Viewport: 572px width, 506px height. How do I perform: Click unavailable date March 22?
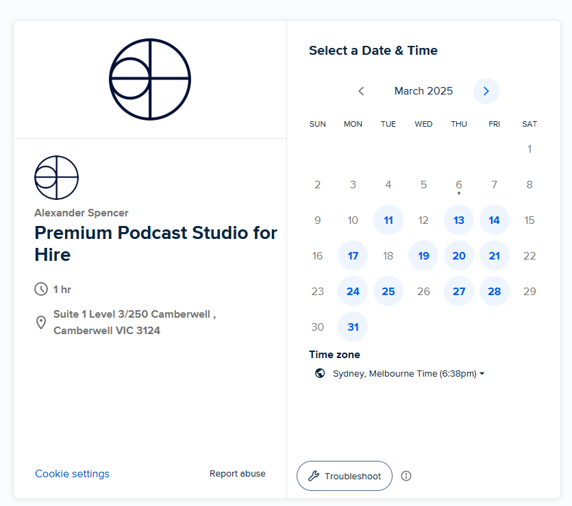point(530,255)
